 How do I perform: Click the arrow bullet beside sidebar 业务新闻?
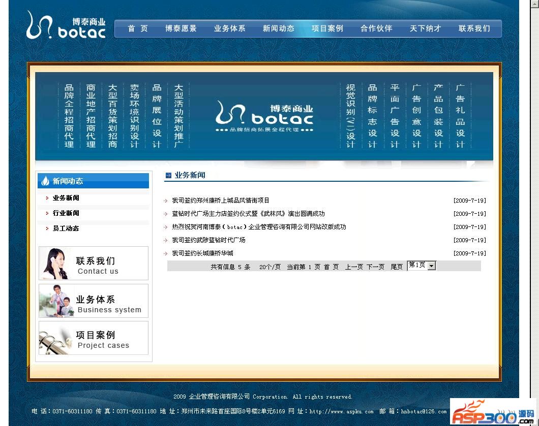point(47,198)
